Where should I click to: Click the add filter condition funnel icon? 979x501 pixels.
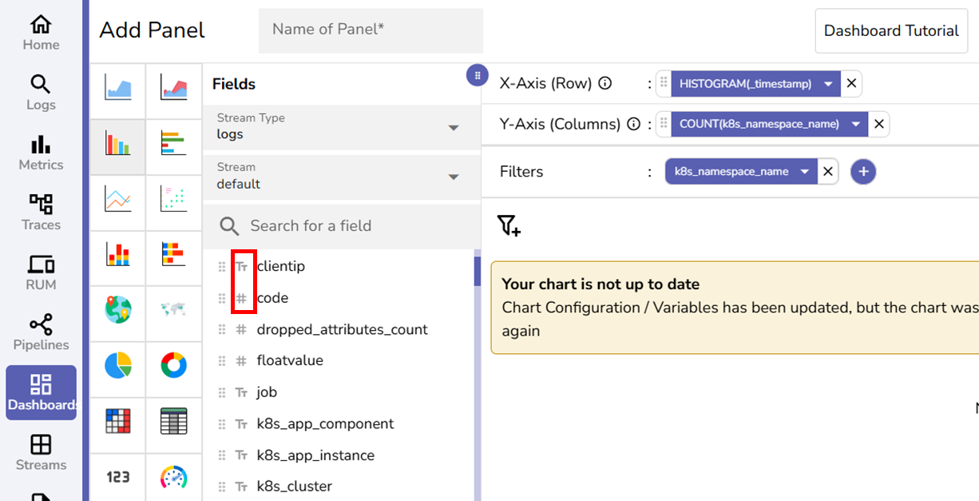click(x=509, y=226)
